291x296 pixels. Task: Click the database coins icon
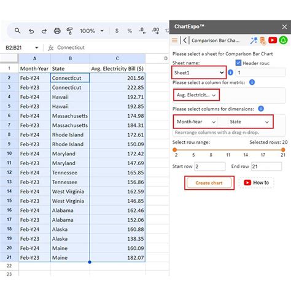coord(263,41)
